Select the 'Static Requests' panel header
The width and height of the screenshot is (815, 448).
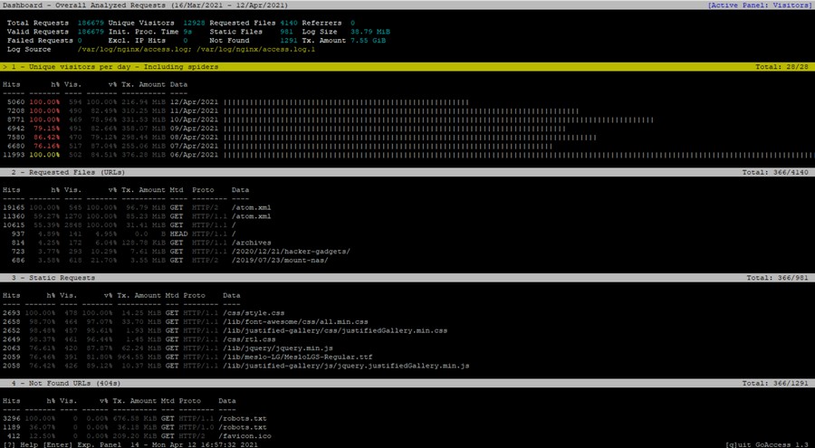click(x=407, y=278)
